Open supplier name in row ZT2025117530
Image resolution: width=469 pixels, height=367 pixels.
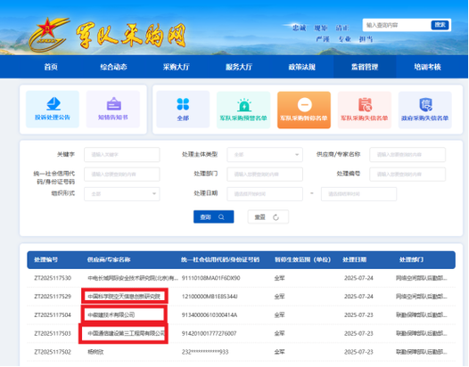(x=133, y=278)
